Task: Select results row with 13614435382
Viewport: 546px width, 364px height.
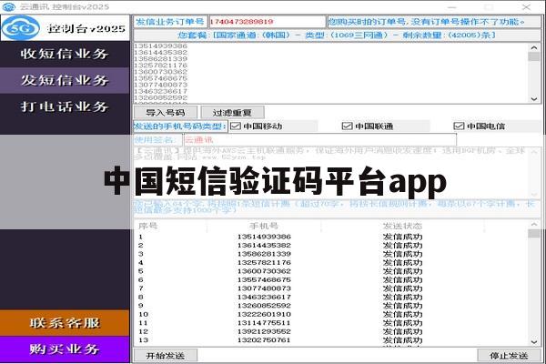Action: [331, 245]
